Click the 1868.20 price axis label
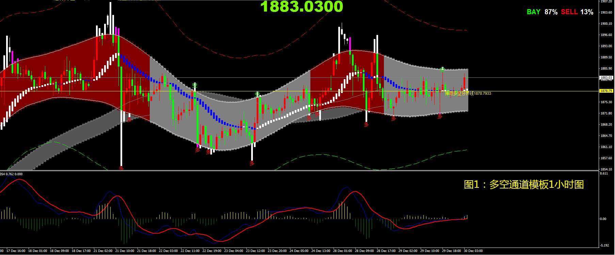Viewport: 615px width, 255px height. click(606, 125)
